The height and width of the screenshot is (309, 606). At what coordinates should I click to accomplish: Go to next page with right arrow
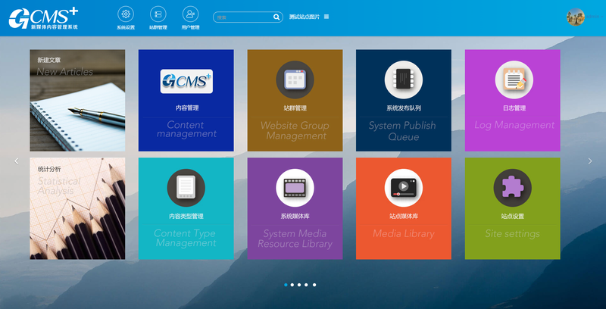[590, 161]
